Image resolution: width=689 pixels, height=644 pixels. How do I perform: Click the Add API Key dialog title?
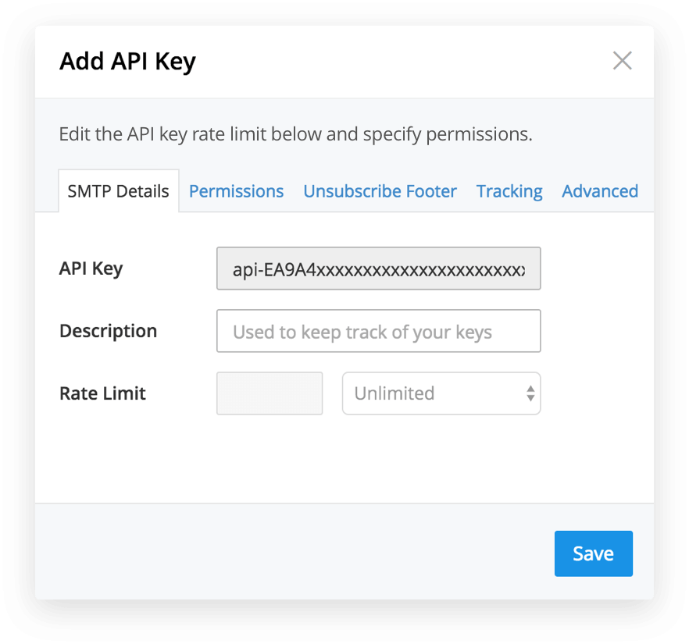click(x=127, y=61)
